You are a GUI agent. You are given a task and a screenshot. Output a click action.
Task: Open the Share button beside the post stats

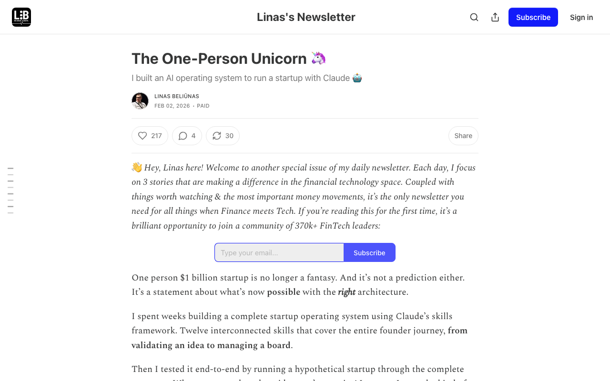[463, 136]
